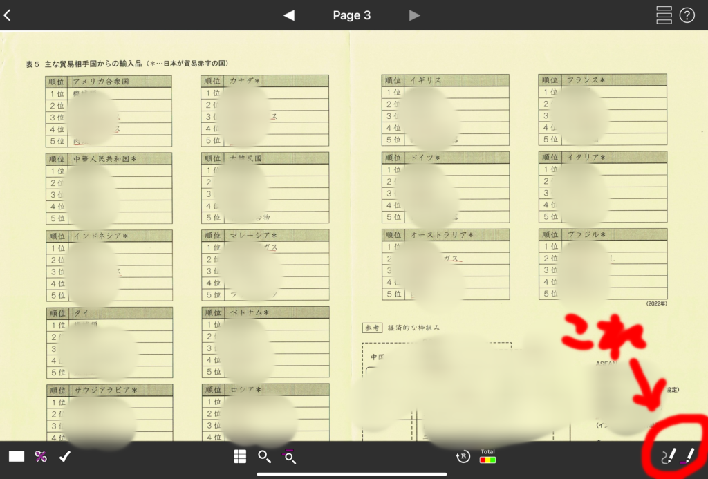708x479 pixels.
Task: Open the grid thumbnail view
Action: pos(240,456)
